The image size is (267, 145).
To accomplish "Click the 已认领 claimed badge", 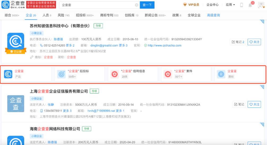I will coord(16,52).
